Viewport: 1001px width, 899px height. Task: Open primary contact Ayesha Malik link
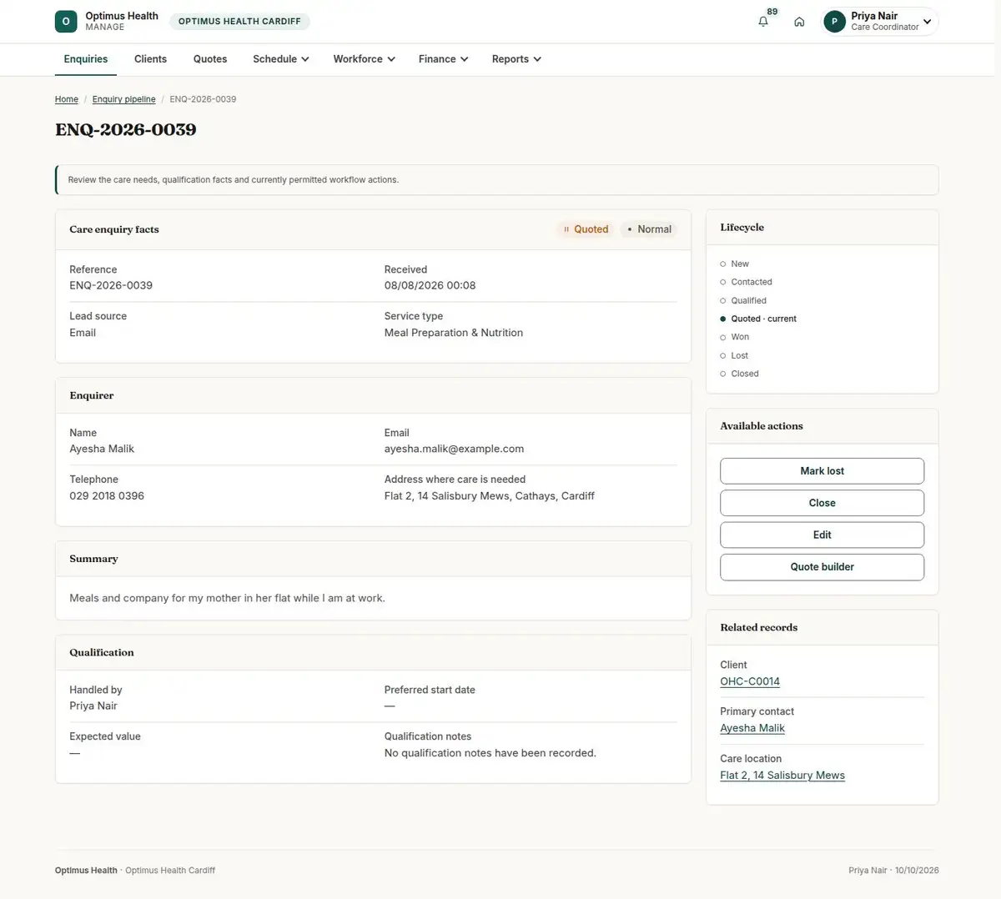coord(752,728)
